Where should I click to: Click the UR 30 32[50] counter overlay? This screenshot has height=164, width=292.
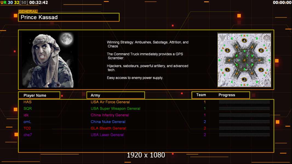click(14, 3)
